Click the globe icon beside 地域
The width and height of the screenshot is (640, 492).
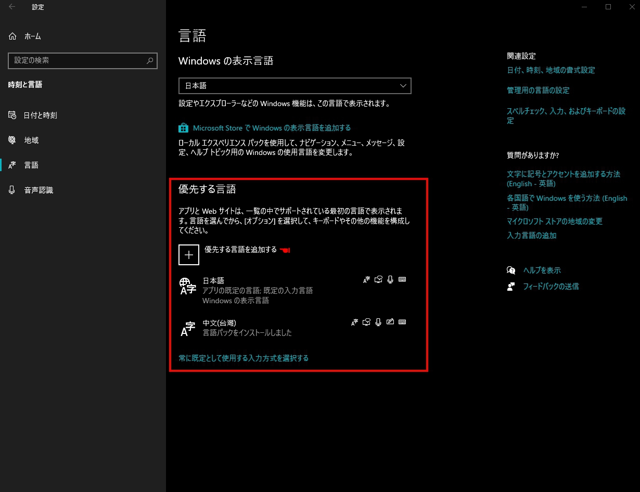point(12,140)
